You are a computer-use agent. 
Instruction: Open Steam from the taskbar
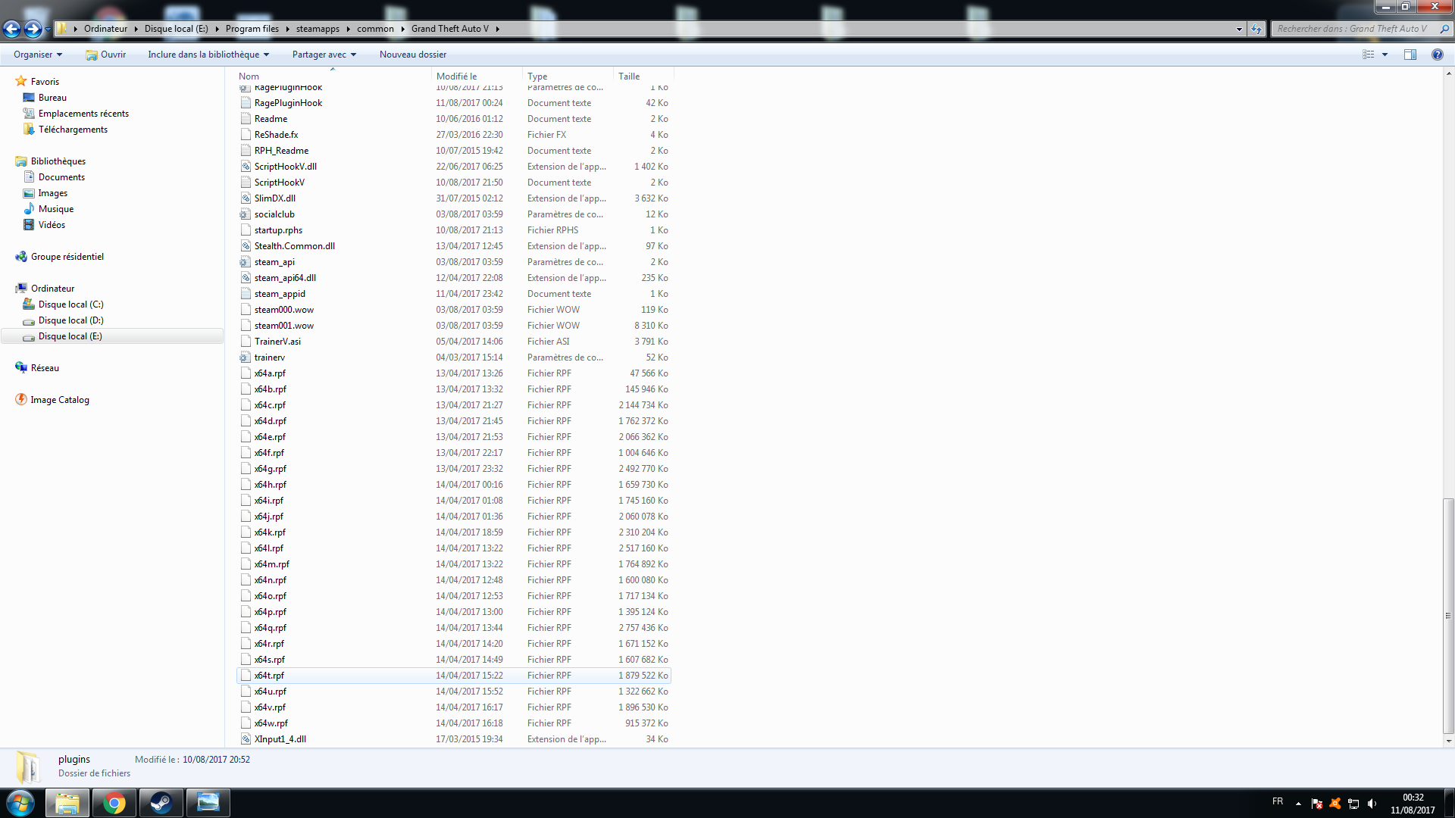pyautogui.click(x=161, y=803)
